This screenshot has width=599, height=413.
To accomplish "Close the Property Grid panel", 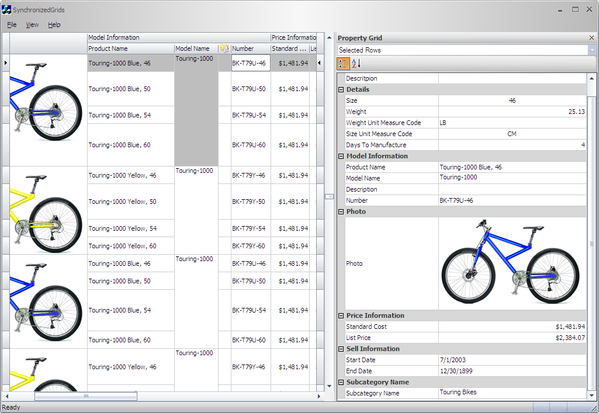I will tap(591, 38).
